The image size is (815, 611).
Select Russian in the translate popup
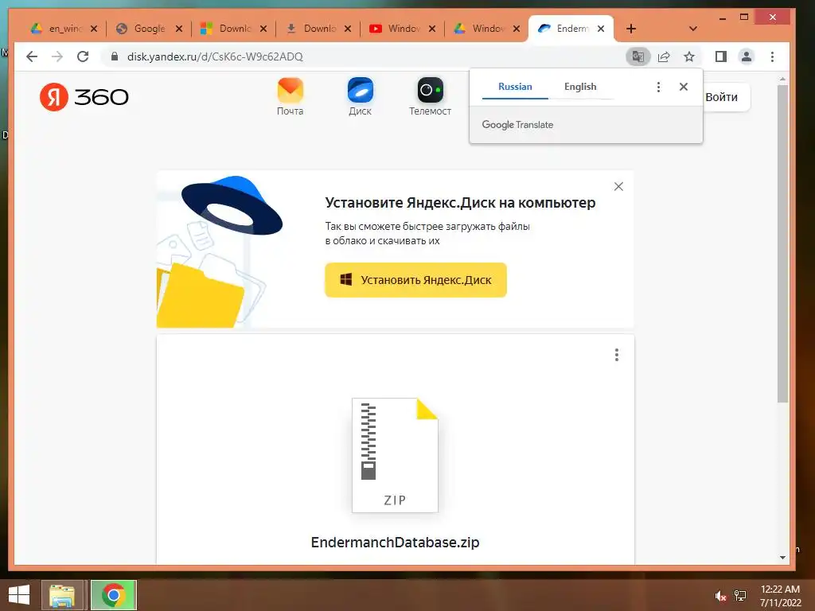(515, 87)
